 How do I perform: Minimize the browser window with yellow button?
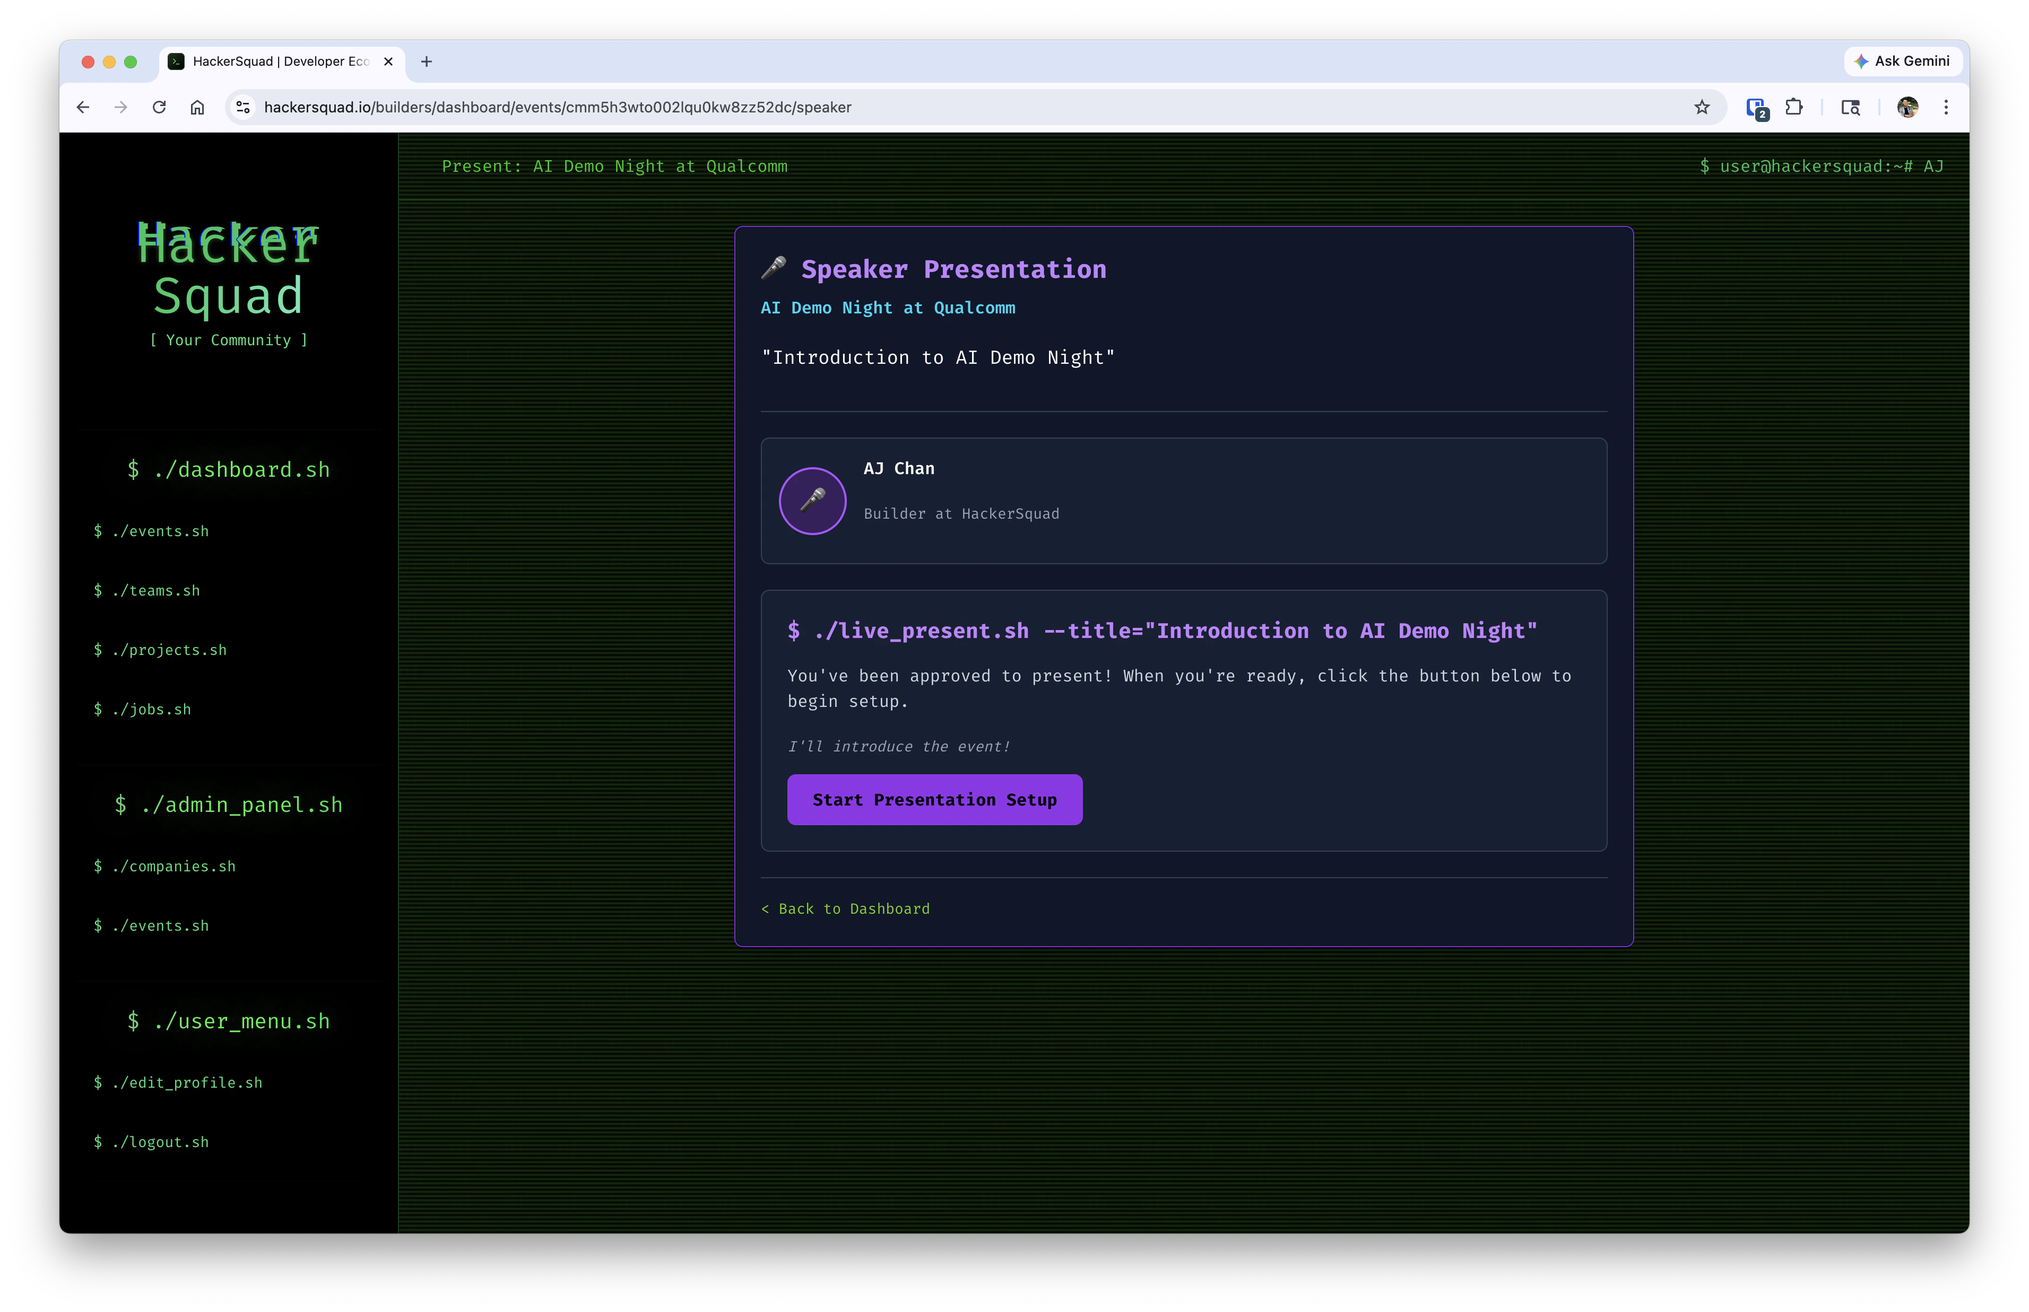(x=109, y=62)
